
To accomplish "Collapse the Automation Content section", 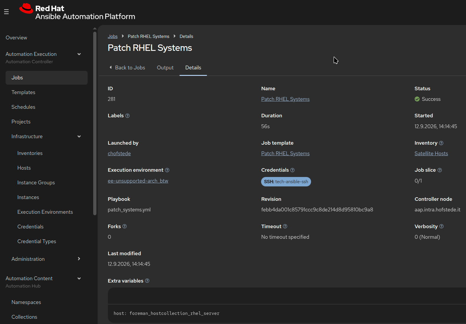I will coord(79,278).
